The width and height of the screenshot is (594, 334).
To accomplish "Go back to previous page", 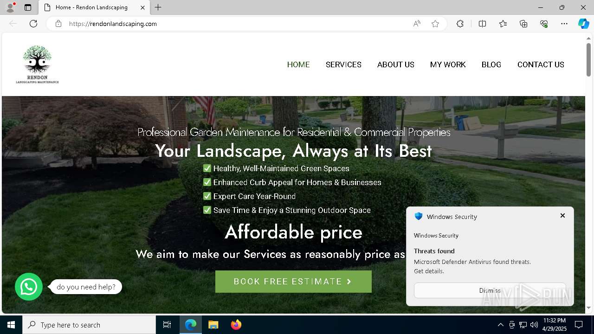I will (x=13, y=24).
